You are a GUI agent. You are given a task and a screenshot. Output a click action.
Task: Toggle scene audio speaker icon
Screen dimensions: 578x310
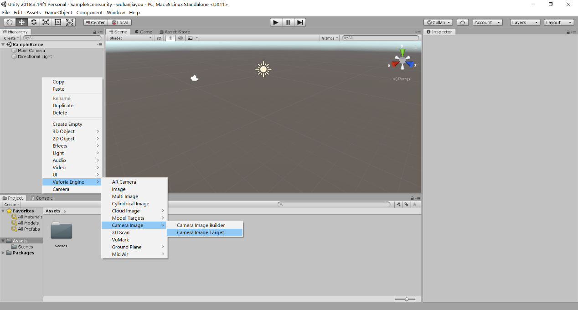click(180, 38)
